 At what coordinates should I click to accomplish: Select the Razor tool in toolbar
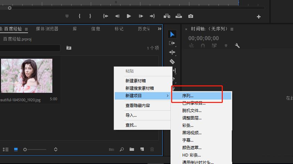point(172,61)
